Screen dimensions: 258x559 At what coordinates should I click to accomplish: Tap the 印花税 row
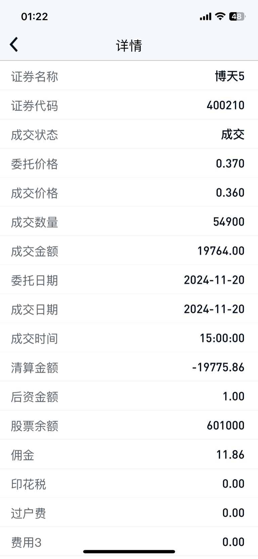tap(129, 483)
